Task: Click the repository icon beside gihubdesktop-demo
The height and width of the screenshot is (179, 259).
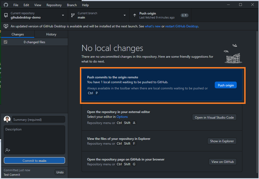Action: click(6, 15)
